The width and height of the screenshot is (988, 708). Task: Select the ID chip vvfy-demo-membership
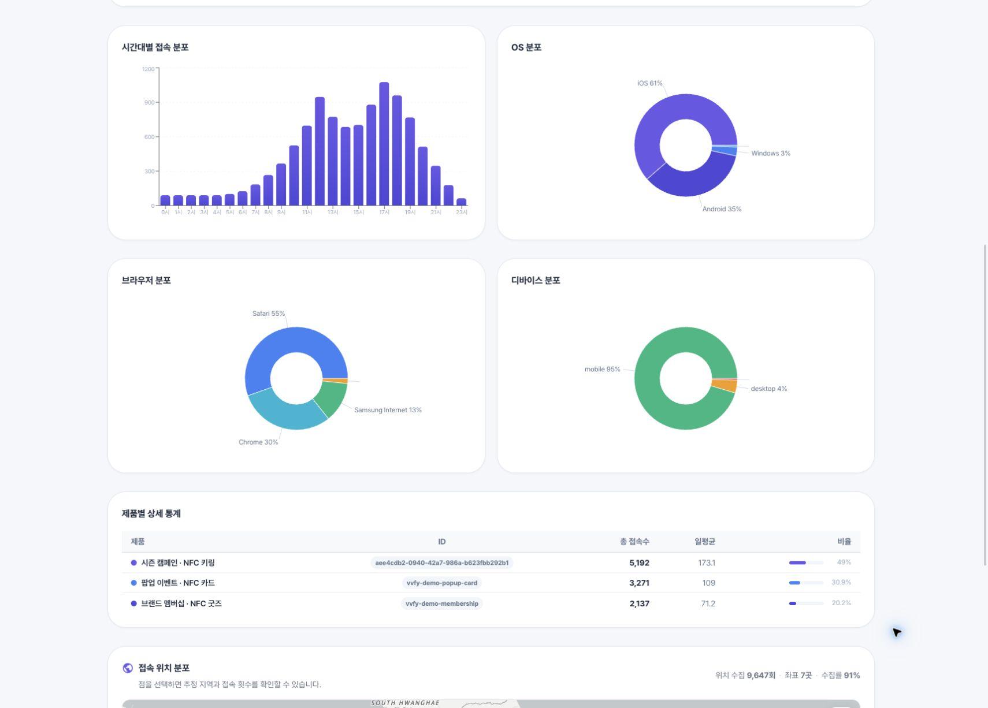tap(442, 603)
